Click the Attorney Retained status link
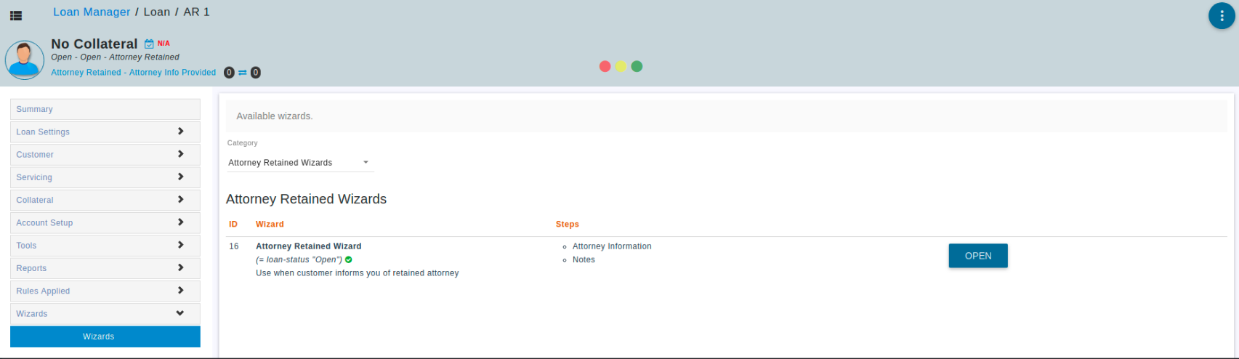 pos(133,73)
